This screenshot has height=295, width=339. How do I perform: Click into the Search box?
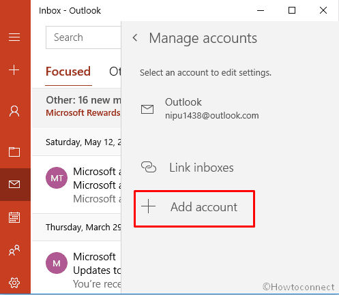point(83,37)
